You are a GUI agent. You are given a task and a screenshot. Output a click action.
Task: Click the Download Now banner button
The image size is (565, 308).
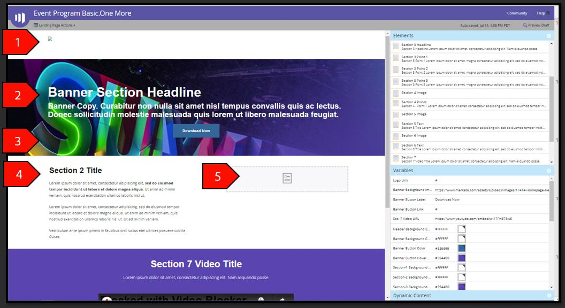(x=196, y=131)
